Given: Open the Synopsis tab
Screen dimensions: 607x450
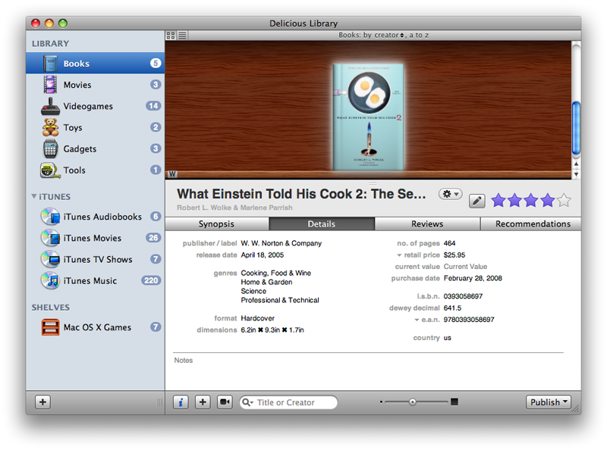Looking at the screenshot, I should [217, 223].
